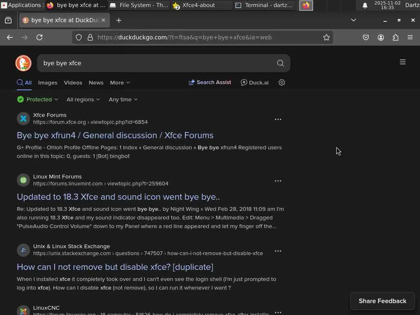Bookmark this page with the star icon
The image size is (420, 315).
click(326, 37)
